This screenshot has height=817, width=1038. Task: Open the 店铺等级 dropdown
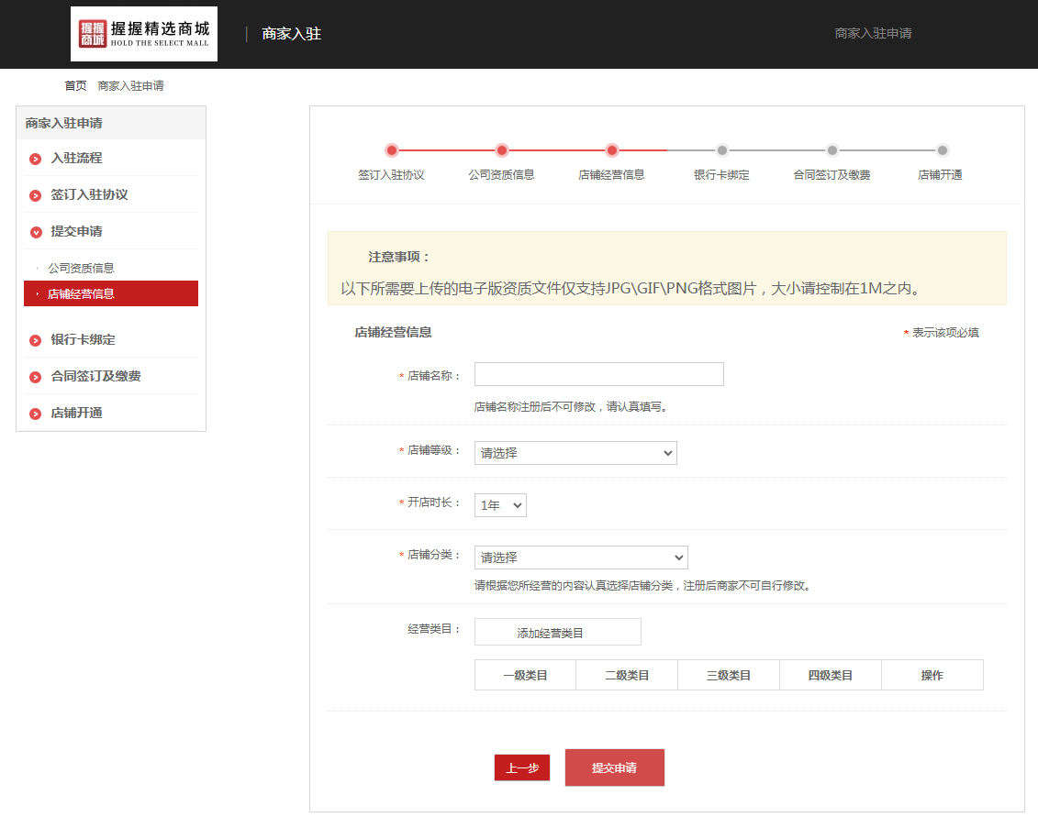coord(575,453)
